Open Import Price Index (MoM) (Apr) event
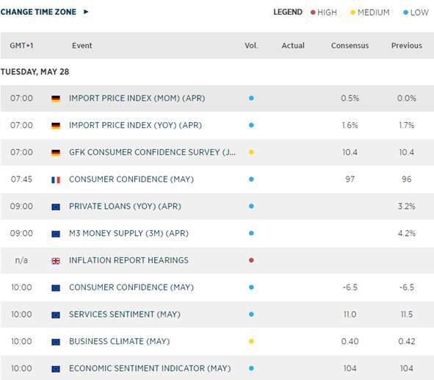Screen dimensions: 434x380 tap(137, 98)
